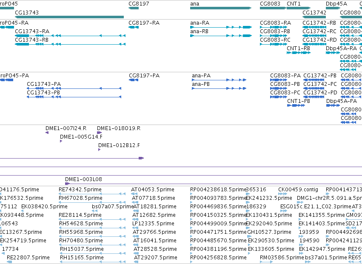Screen dimensions: 362x264
Task: Click the CG13743-PA protein label
Action: [x=44, y=84]
